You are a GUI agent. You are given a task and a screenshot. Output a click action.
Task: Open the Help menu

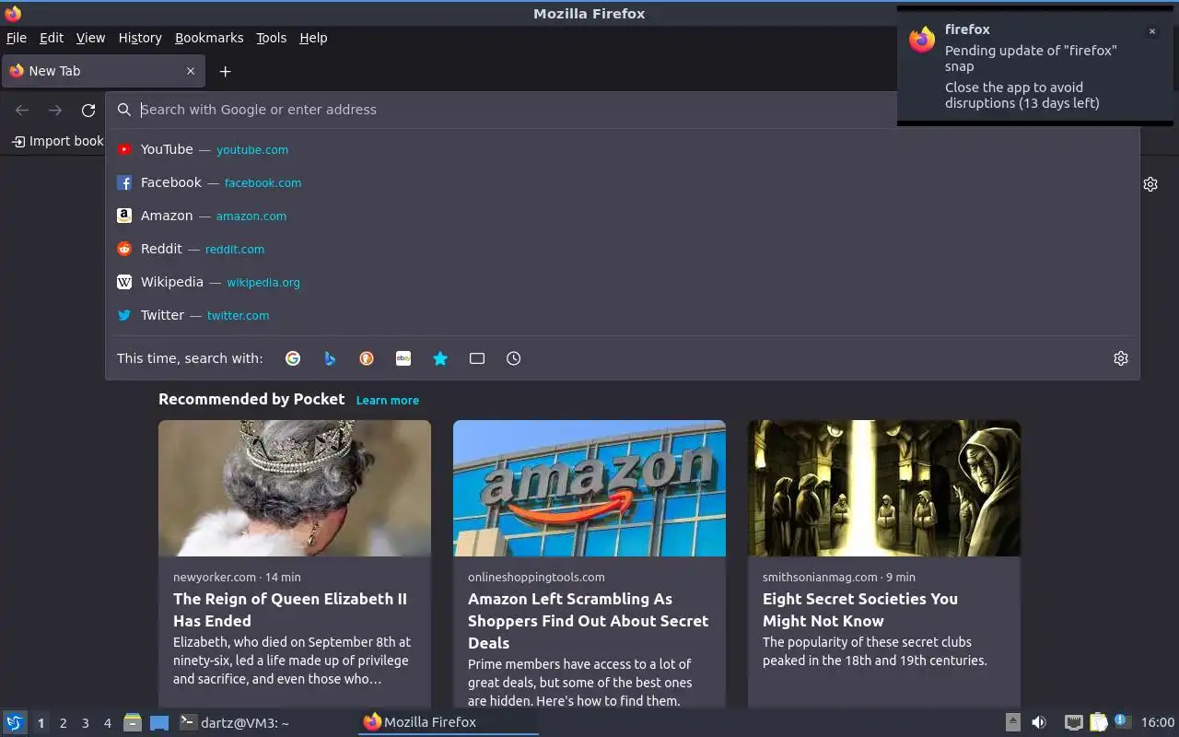tap(313, 38)
